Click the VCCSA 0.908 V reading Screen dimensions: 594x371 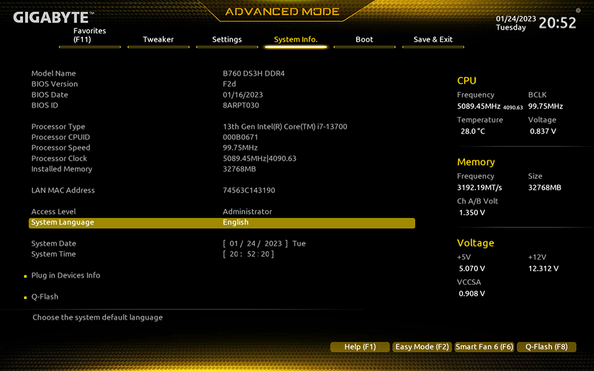point(472,293)
